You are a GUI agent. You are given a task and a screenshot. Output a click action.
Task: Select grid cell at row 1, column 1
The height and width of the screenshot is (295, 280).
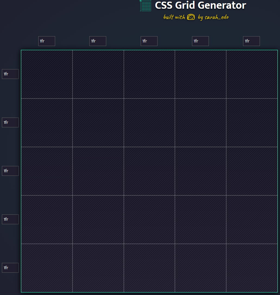(47, 74)
